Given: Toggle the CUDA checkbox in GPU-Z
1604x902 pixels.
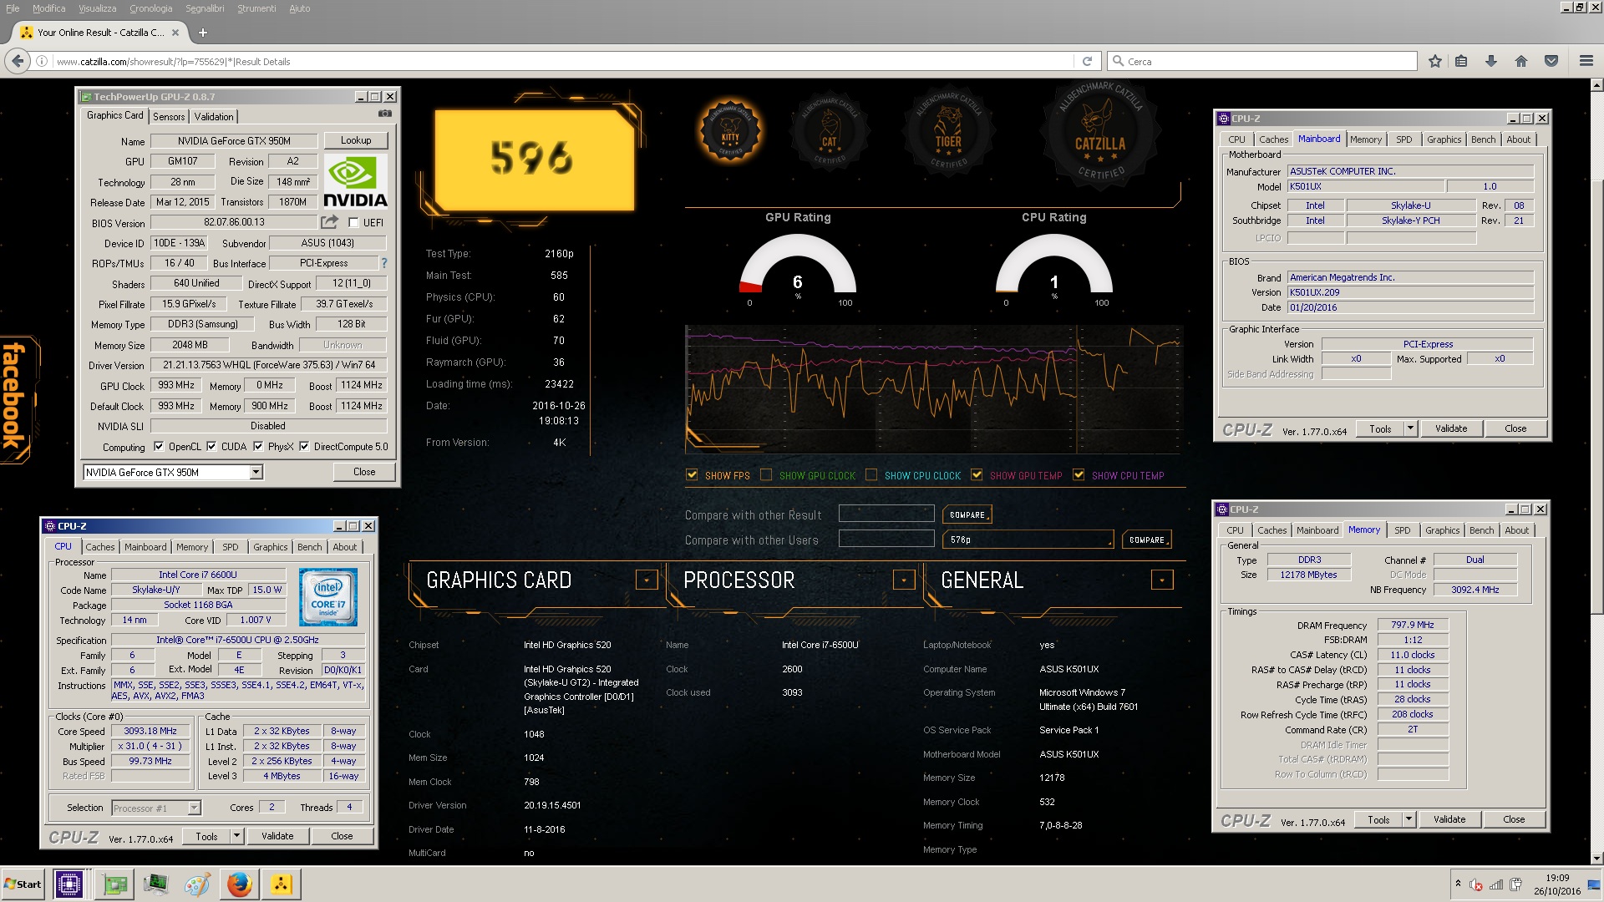Looking at the screenshot, I should tap(211, 446).
